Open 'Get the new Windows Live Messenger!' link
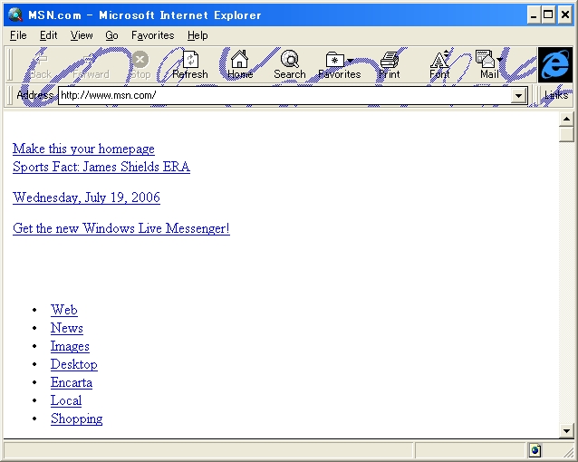This screenshot has width=578, height=462. click(x=121, y=228)
